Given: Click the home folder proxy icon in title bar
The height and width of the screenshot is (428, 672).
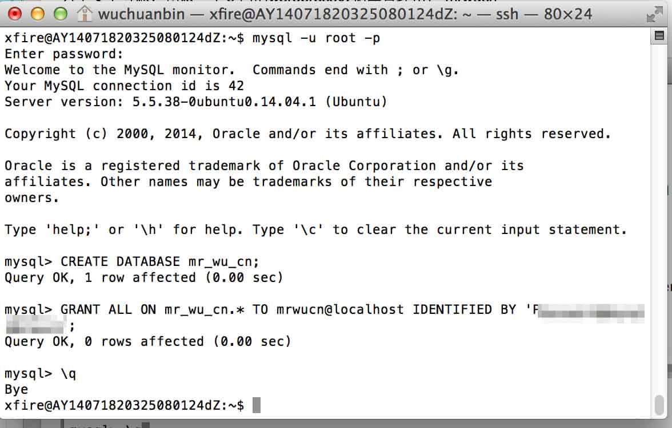Looking at the screenshot, I should pyautogui.click(x=85, y=14).
